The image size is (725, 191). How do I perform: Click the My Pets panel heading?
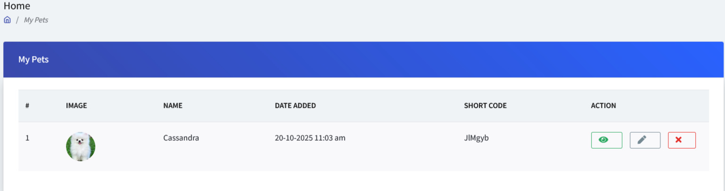(x=33, y=60)
